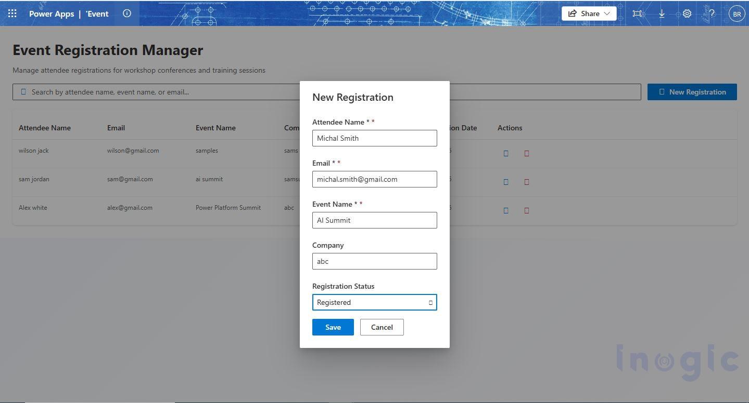Open settings gear in the header

[x=687, y=14]
